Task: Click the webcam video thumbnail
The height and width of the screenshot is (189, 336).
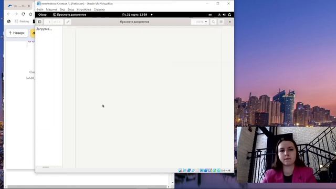Action: (x=286, y=154)
